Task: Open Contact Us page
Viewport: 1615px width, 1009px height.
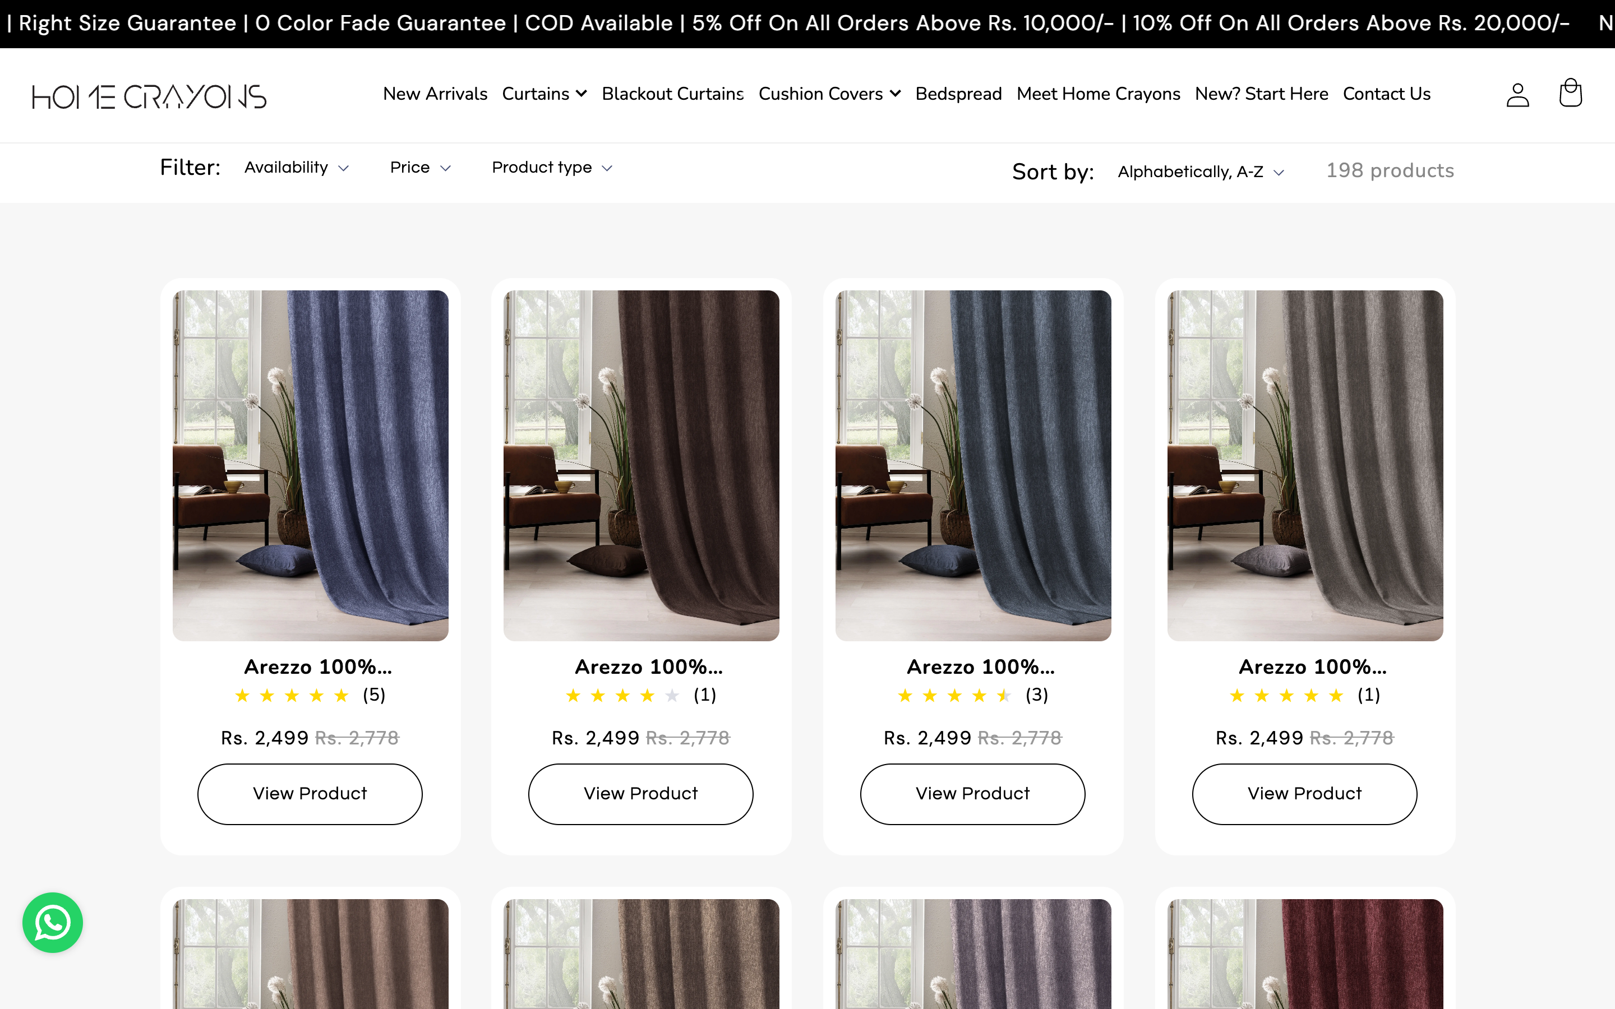Action: (1386, 94)
